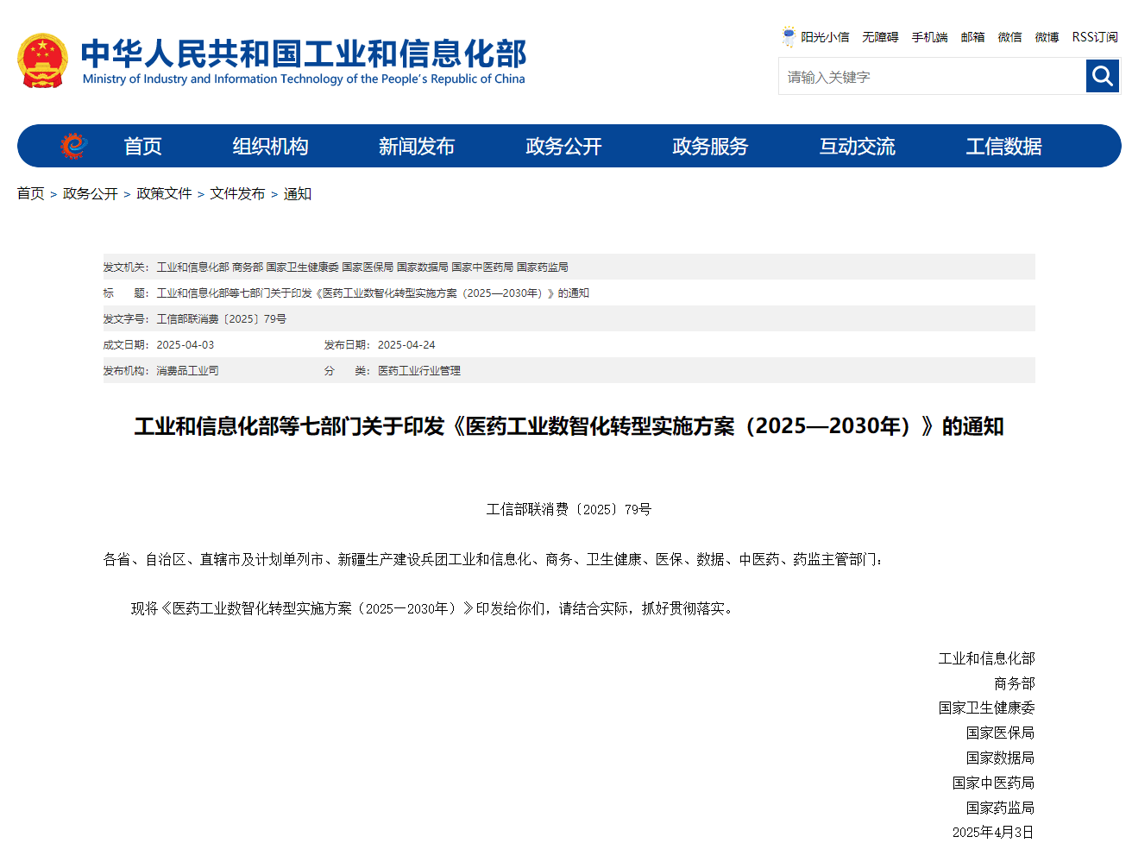Click the 邮箱 link in the header
Screen dimensions: 1132x862
[972, 37]
